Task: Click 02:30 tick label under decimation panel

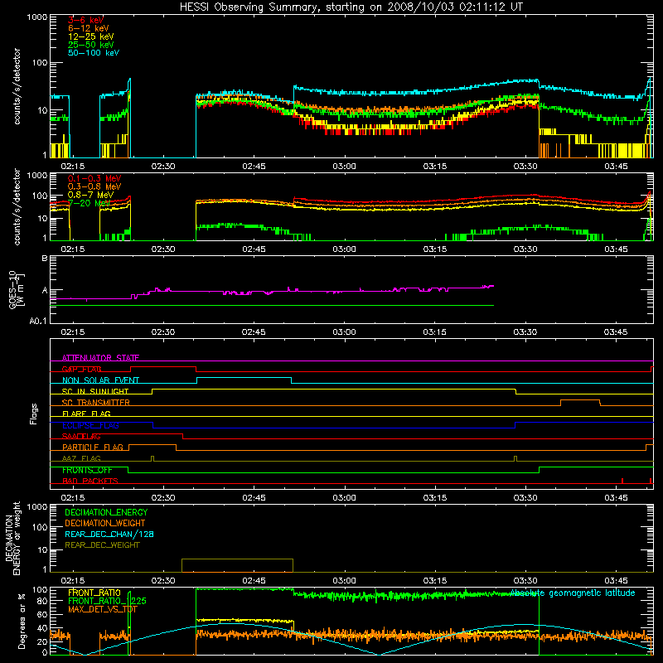Action: (163, 581)
